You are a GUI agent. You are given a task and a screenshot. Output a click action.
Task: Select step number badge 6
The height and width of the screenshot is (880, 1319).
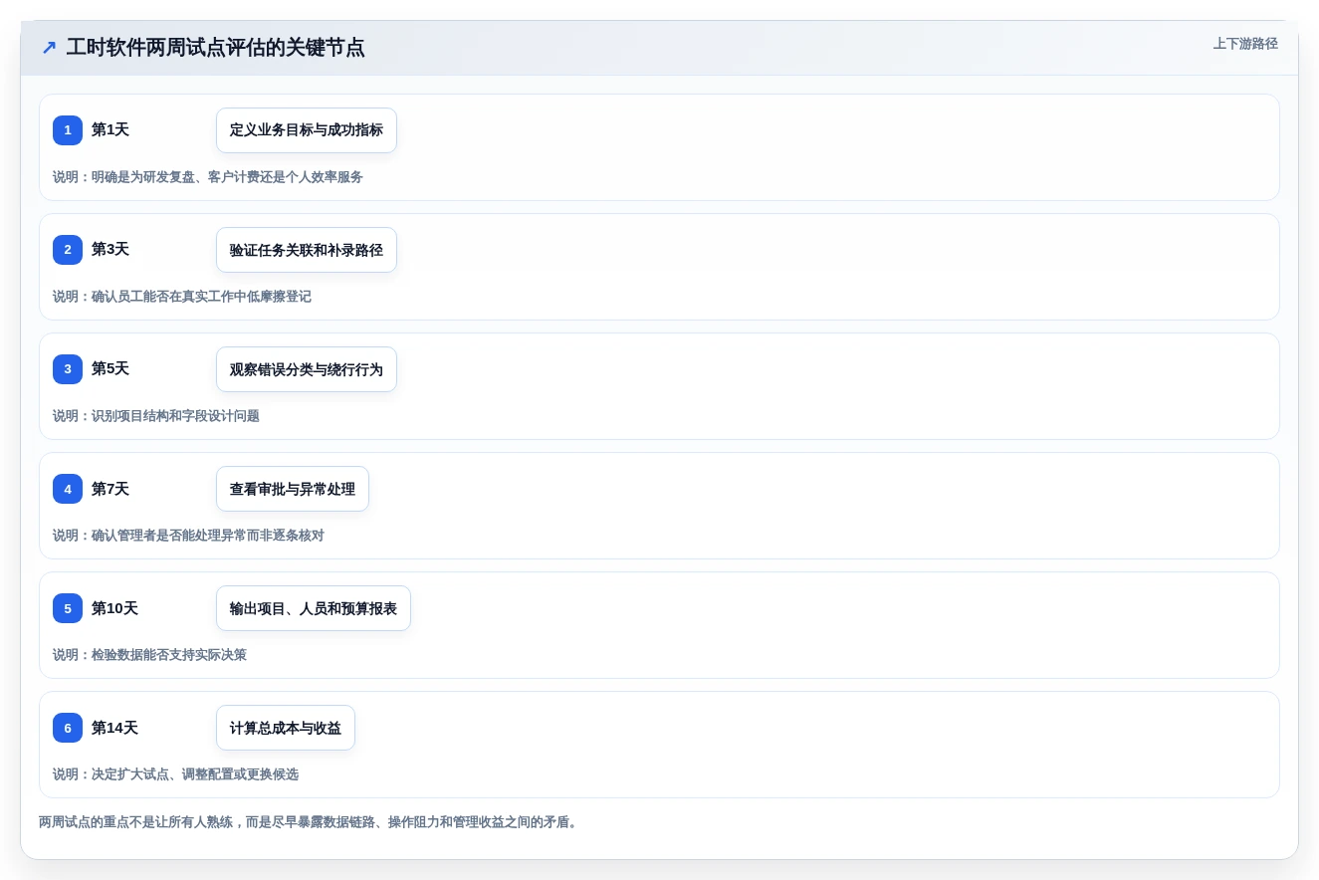tap(68, 728)
